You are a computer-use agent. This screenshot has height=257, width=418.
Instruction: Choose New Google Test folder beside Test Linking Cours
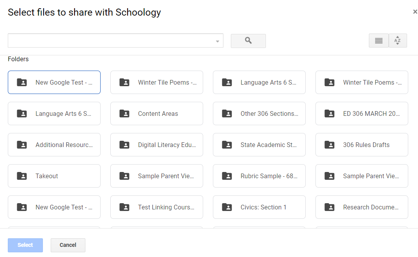coord(54,207)
